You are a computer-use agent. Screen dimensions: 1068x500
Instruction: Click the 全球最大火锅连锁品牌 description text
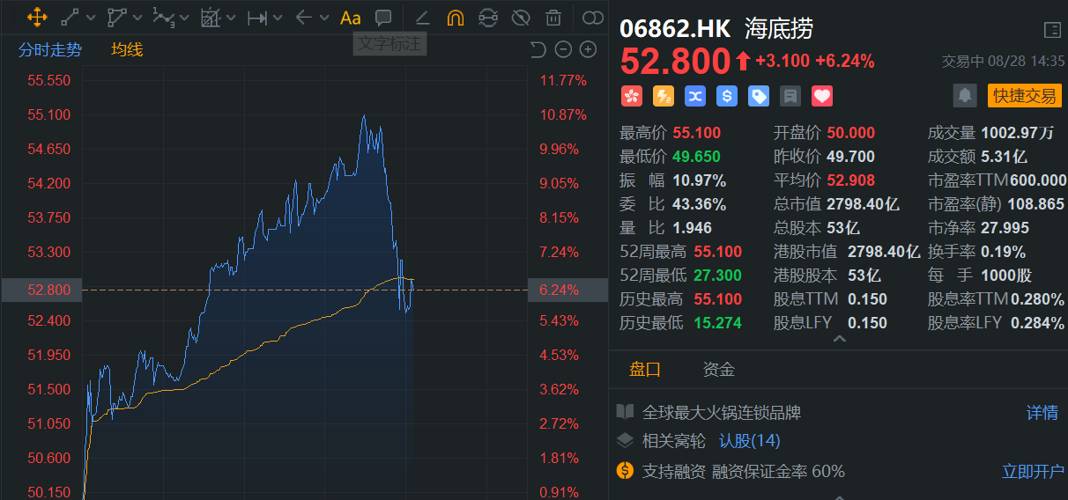tap(722, 412)
